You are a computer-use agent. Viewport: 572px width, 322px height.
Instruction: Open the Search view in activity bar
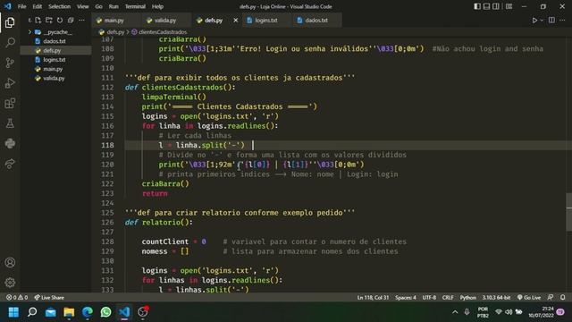click(x=10, y=43)
